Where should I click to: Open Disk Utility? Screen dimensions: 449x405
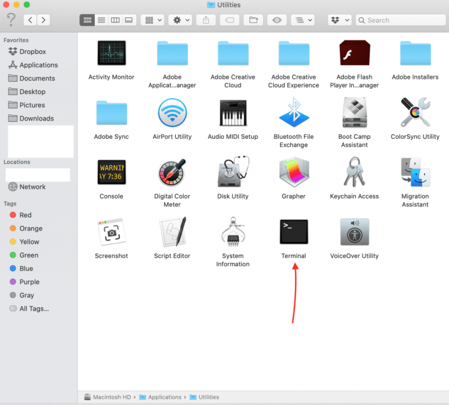(233, 172)
